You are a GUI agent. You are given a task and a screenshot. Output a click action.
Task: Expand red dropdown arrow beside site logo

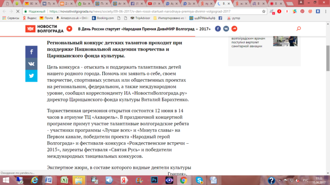point(69,29)
